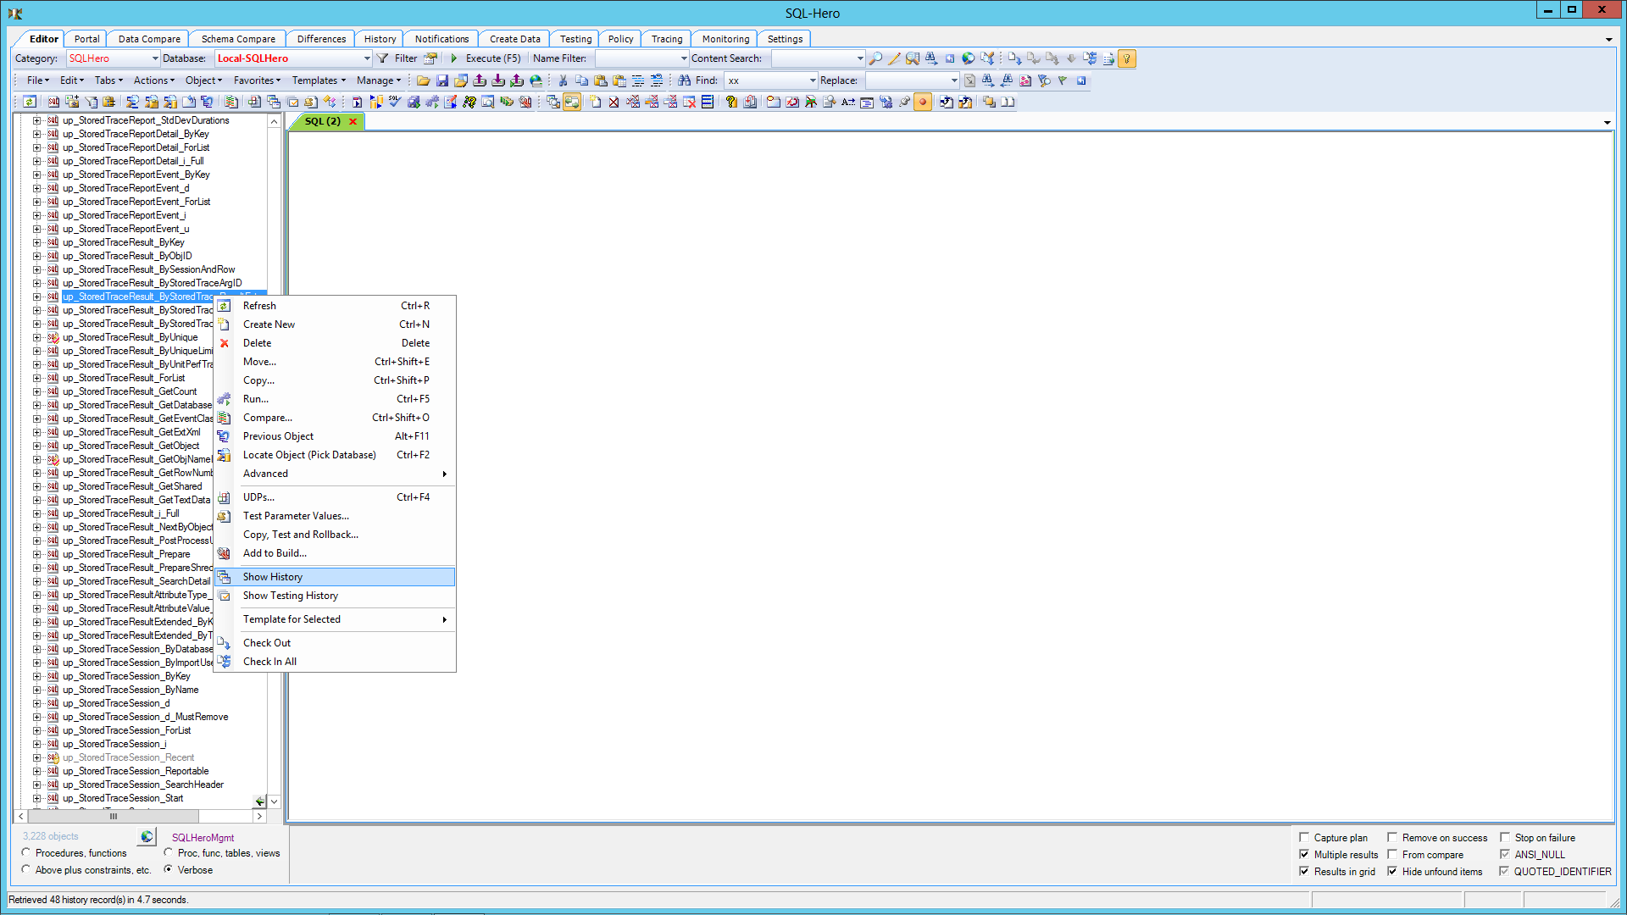This screenshot has width=1627, height=915.
Task: Enable Remove on success checkbox
Action: [1391, 837]
